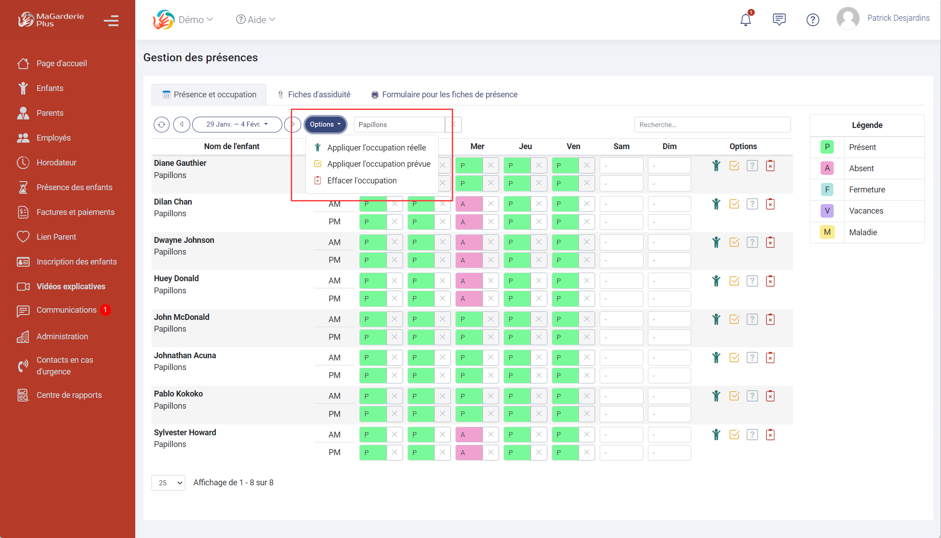Click the notification bell icon
941x538 pixels.
pos(745,20)
